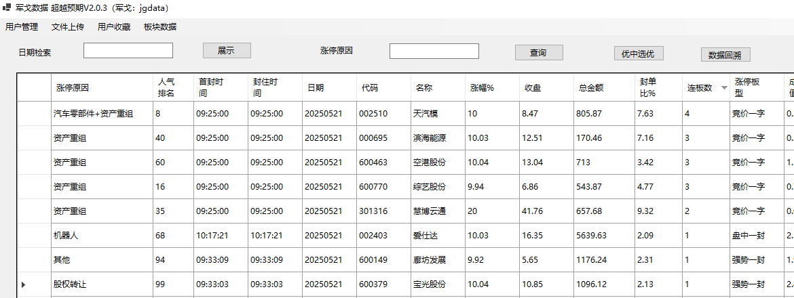Focus the 涨停原因 search input field

click(434, 51)
